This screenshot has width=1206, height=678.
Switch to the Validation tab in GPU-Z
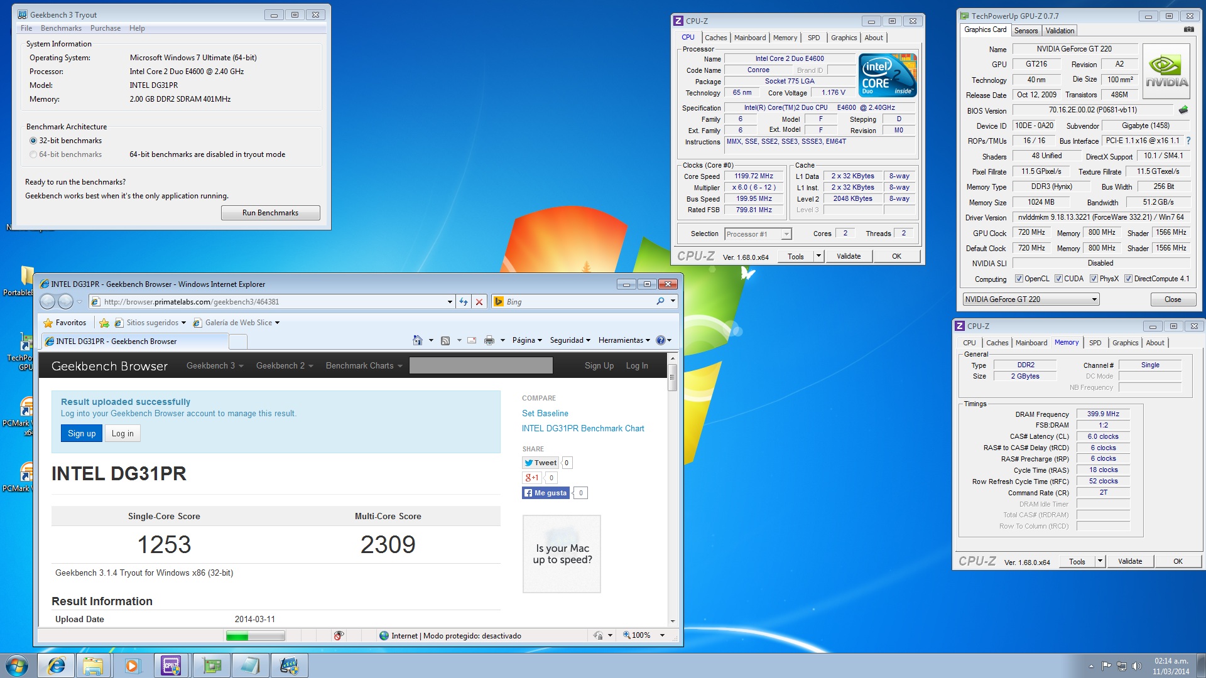pyautogui.click(x=1060, y=30)
